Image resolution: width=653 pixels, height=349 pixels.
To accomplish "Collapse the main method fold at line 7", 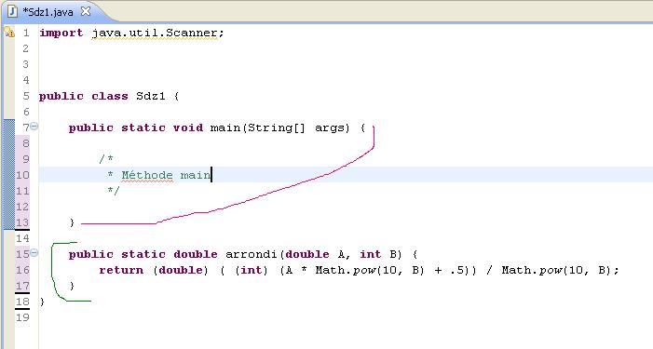I will tap(34, 126).
